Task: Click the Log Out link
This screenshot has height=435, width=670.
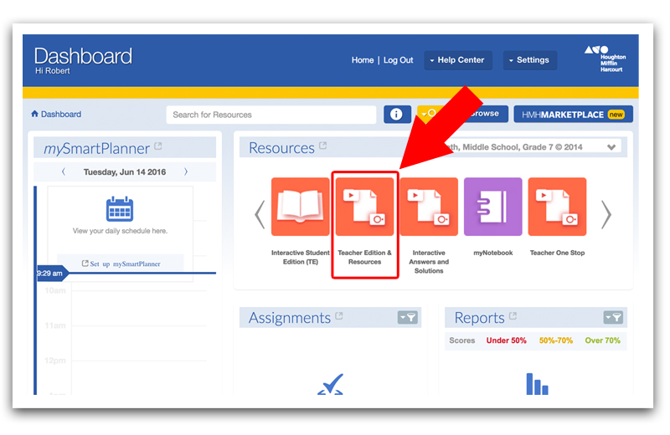Action: (x=399, y=60)
